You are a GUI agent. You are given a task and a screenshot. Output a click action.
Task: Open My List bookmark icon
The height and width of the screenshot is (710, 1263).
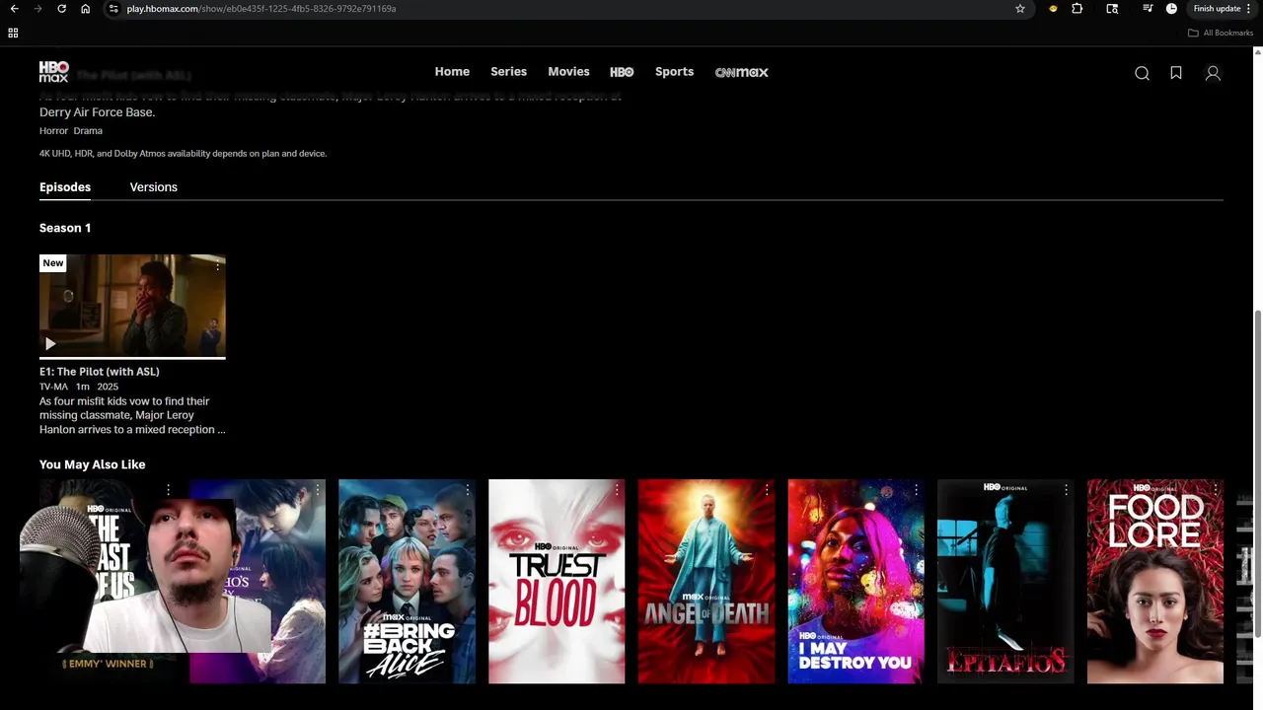click(x=1176, y=73)
